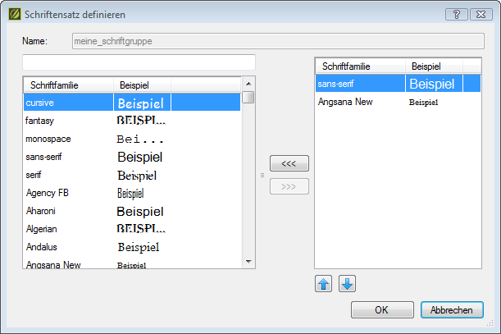Image resolution: width=501 pixels, height=334 pixels.
Task: Click the move up arrow icon
Action: click(324, 284)
